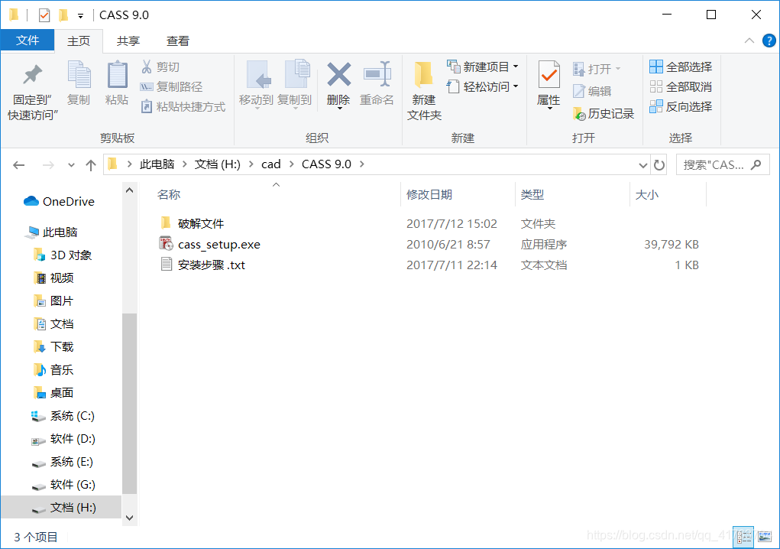Open Properties (属性) with checkmark icon
Viewport: 780px width, 549px height.
click(x=549, y=75)
